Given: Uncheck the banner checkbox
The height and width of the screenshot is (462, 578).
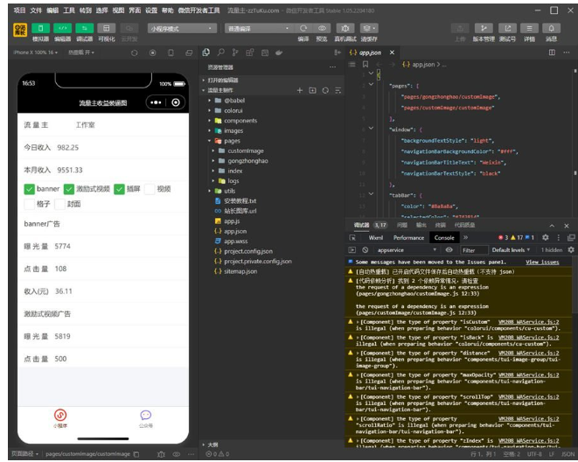Looking at the screenshot, I should coord(29,189).
